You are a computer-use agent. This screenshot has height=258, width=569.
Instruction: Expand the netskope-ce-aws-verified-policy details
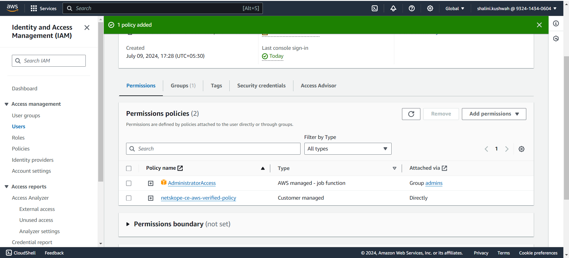(151, 198)
